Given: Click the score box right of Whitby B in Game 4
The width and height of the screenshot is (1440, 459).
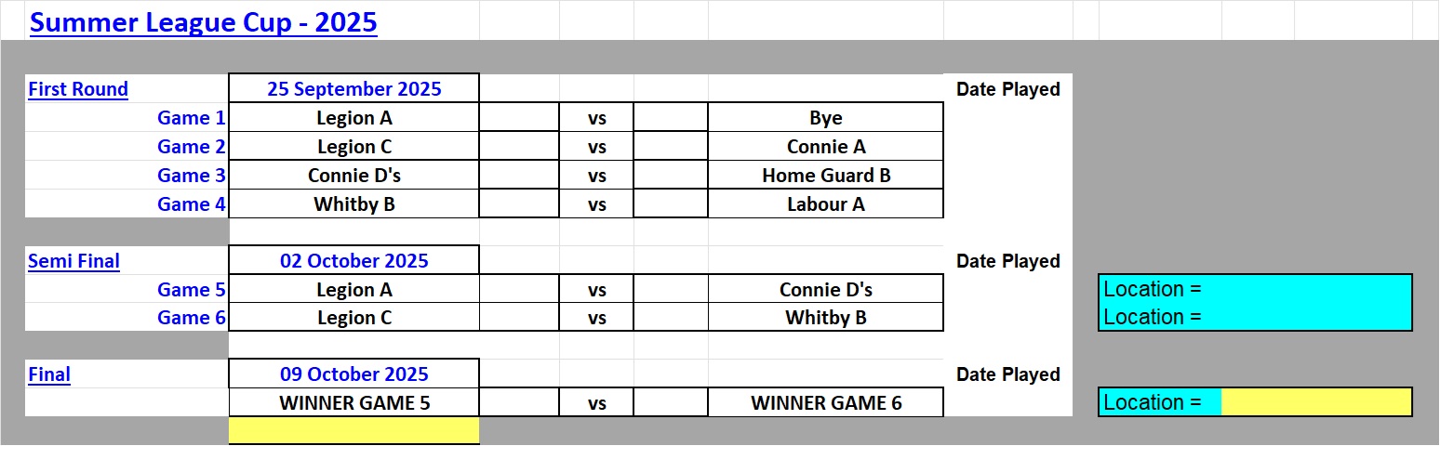Looking at the screenshot, I should click(x=519, y=204).
